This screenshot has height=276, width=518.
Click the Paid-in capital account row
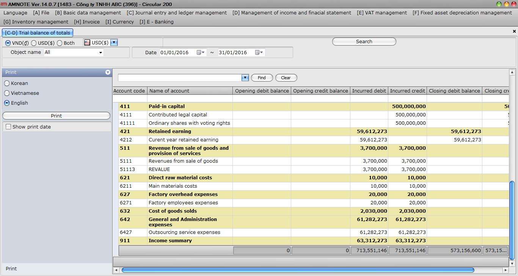click(x=167, y=107)
